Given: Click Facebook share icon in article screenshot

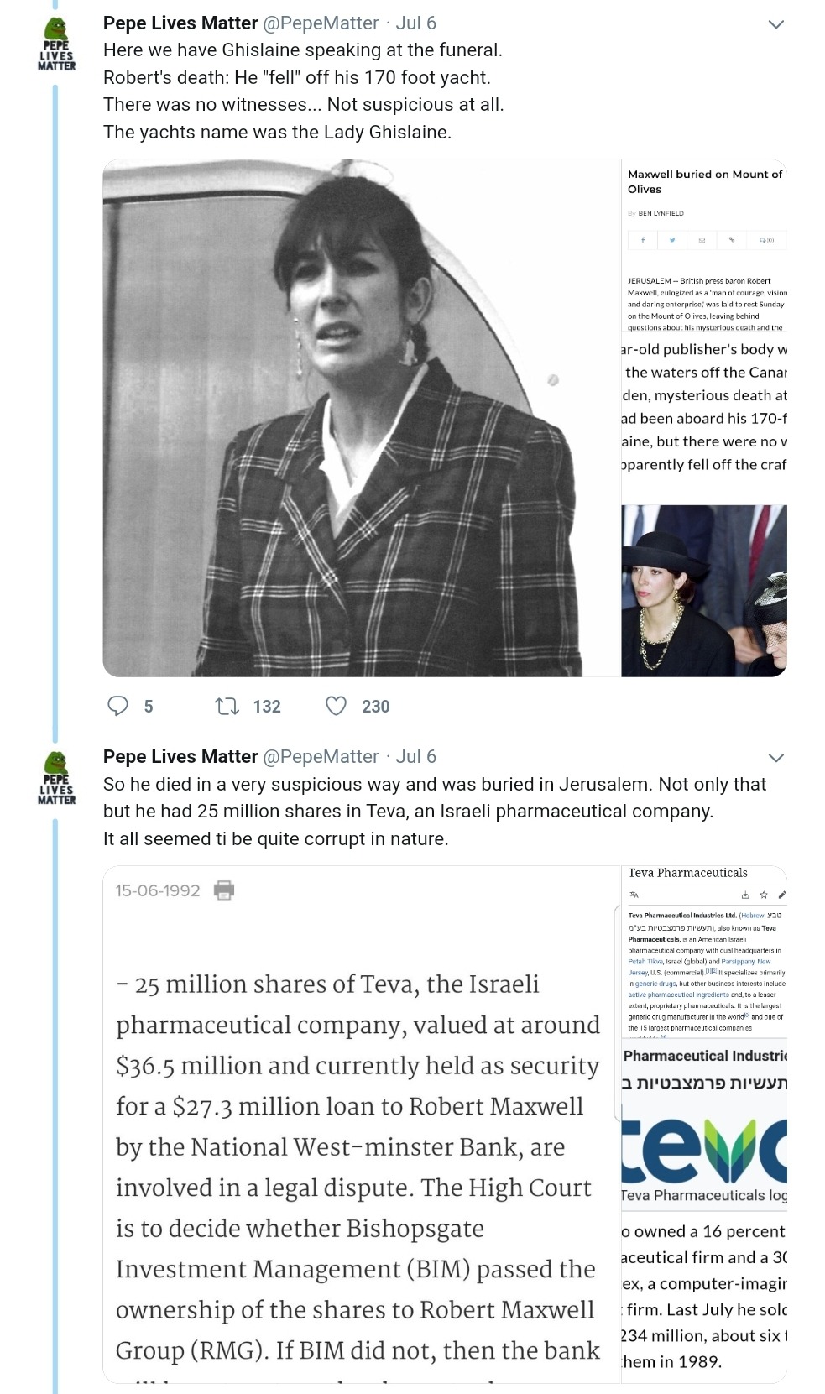Looking at the screenshot, I should point(643,240).
